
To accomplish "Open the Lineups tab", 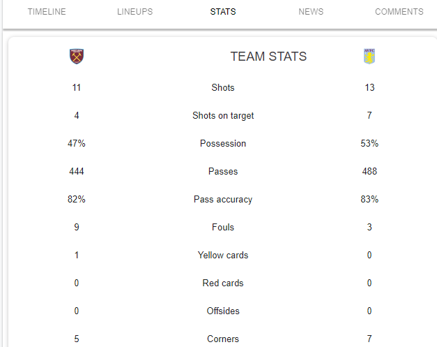I will [x=135, y=12].
